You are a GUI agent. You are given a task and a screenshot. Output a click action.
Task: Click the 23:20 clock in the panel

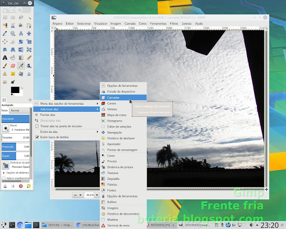[x=269, y=225]
